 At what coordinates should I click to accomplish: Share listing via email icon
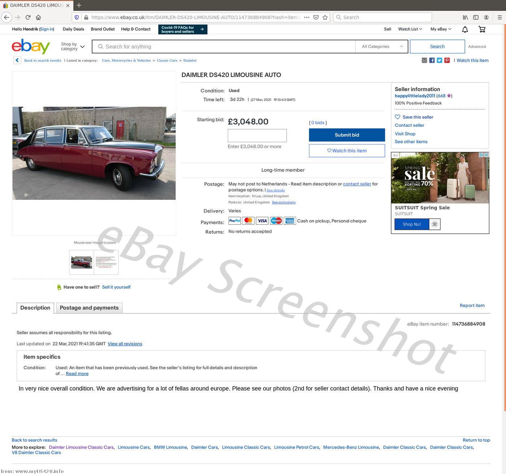pyautogui.click(x=424, y=60)
